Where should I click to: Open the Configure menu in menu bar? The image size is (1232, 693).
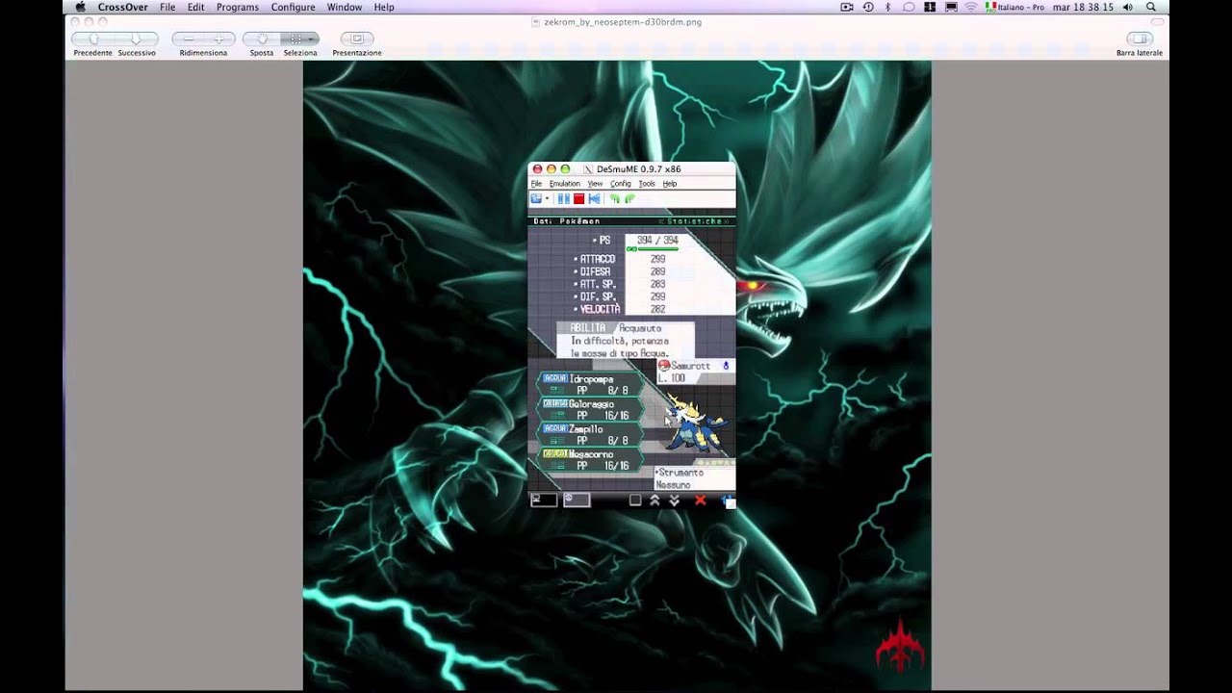point(293,7)
